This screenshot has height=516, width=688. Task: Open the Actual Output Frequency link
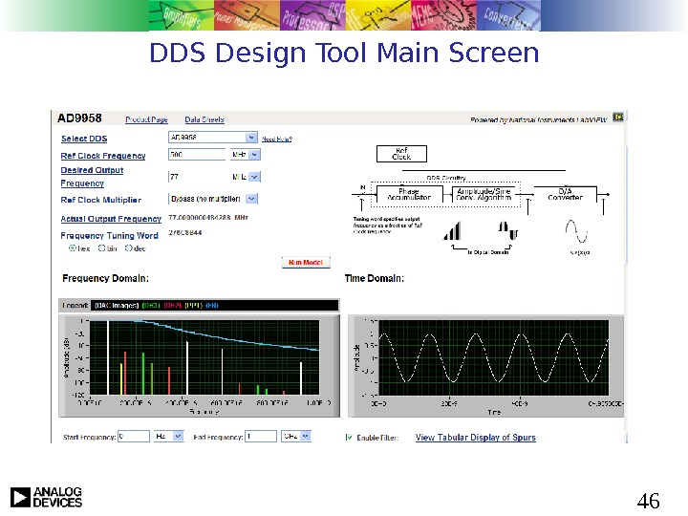click(111, 219)
